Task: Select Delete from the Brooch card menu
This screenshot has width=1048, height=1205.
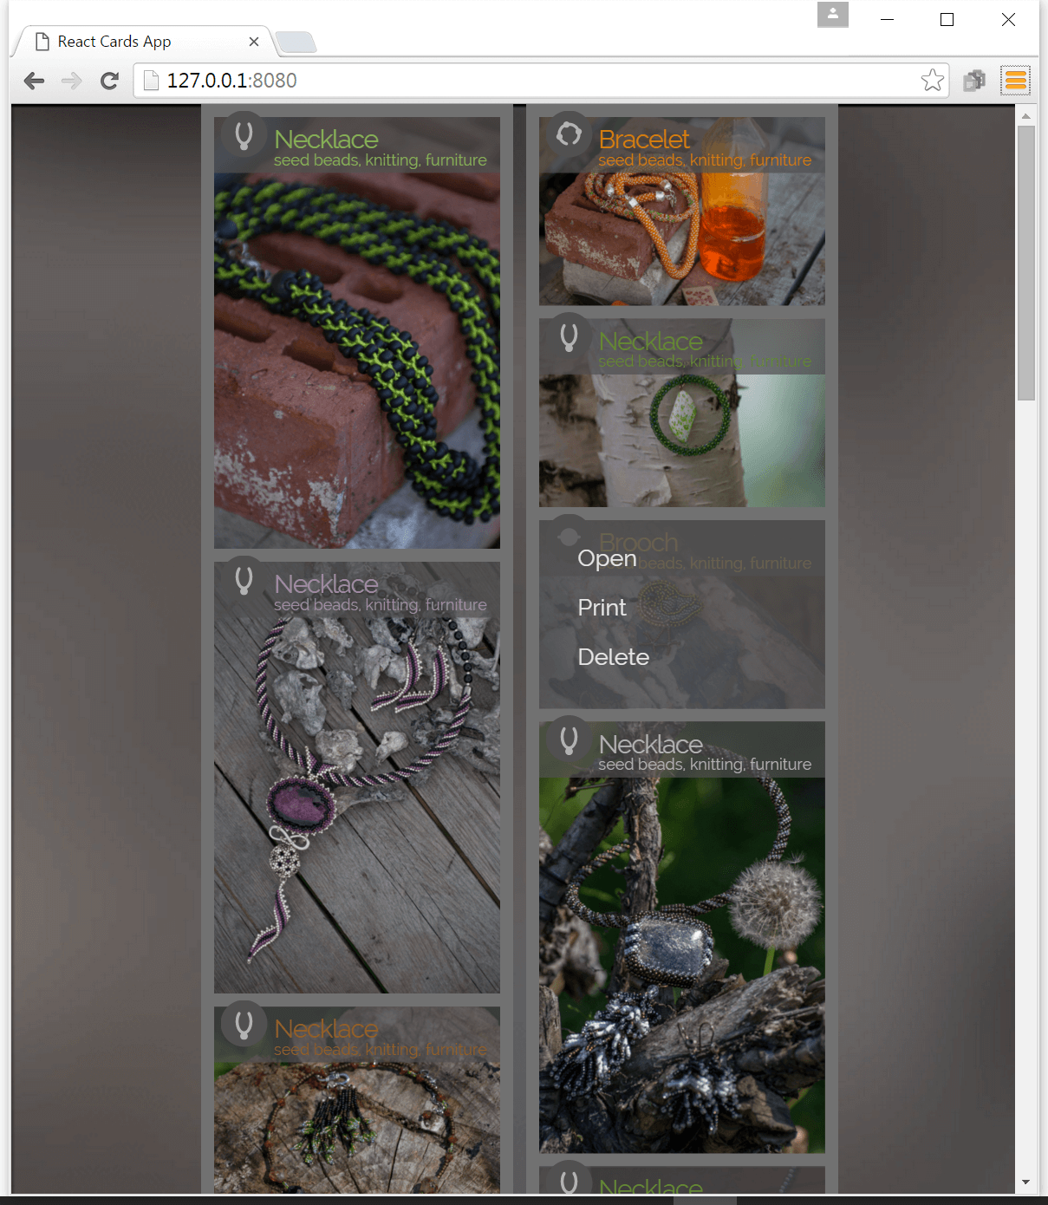Action: tap(613, 657)
